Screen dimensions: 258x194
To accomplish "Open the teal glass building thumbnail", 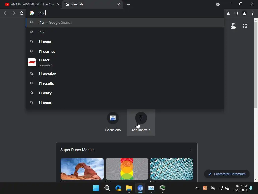I will [x=172, y=169].
